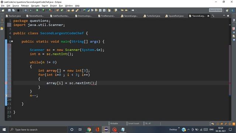Image resolution: width=236 pixels, height=133 pixels.
Task: Click the New Java Class toolbar icon
Action: 62,10
